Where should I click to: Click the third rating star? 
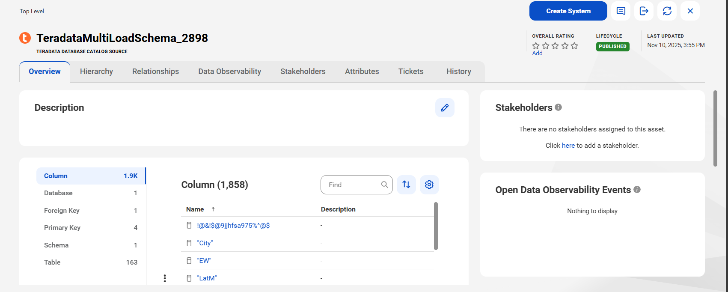pos(555,46)
